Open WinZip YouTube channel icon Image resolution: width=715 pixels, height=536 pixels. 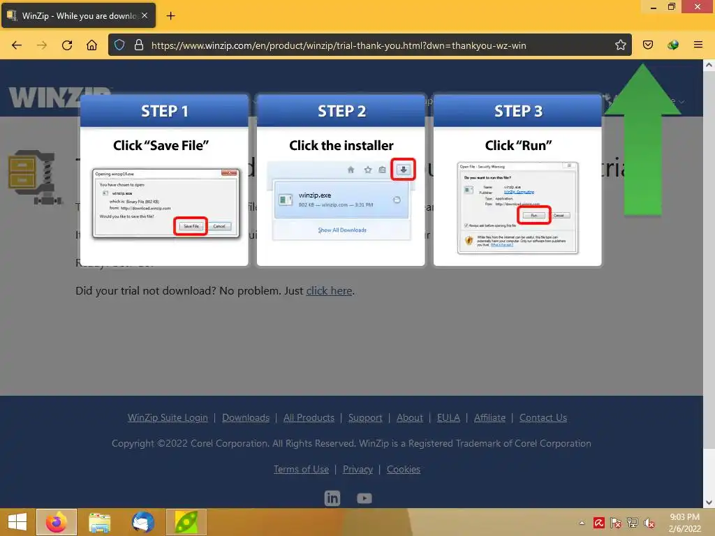364,498
